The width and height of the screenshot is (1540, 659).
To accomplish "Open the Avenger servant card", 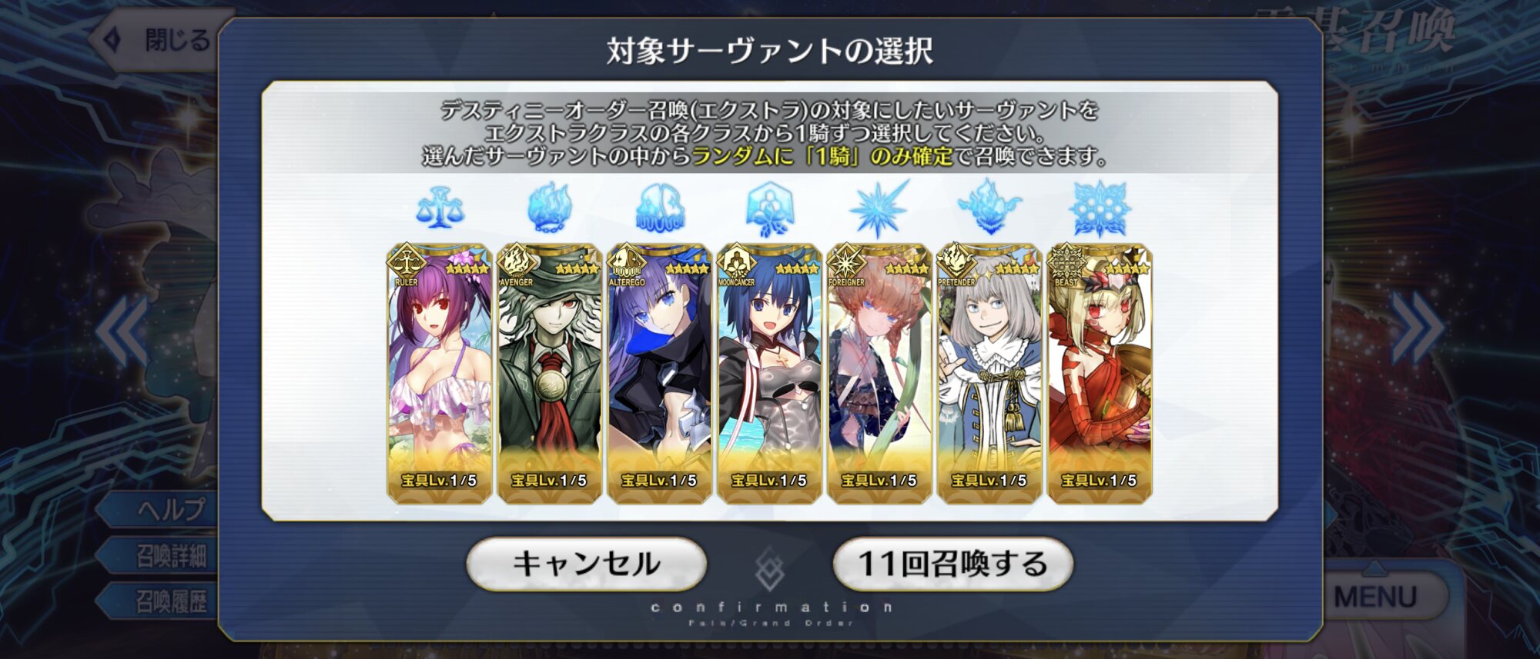I will (x=549, y=374).
